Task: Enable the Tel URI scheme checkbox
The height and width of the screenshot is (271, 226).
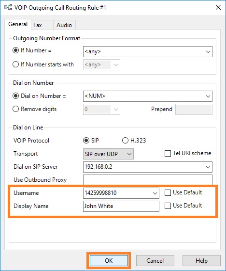Action: [168, 154]
